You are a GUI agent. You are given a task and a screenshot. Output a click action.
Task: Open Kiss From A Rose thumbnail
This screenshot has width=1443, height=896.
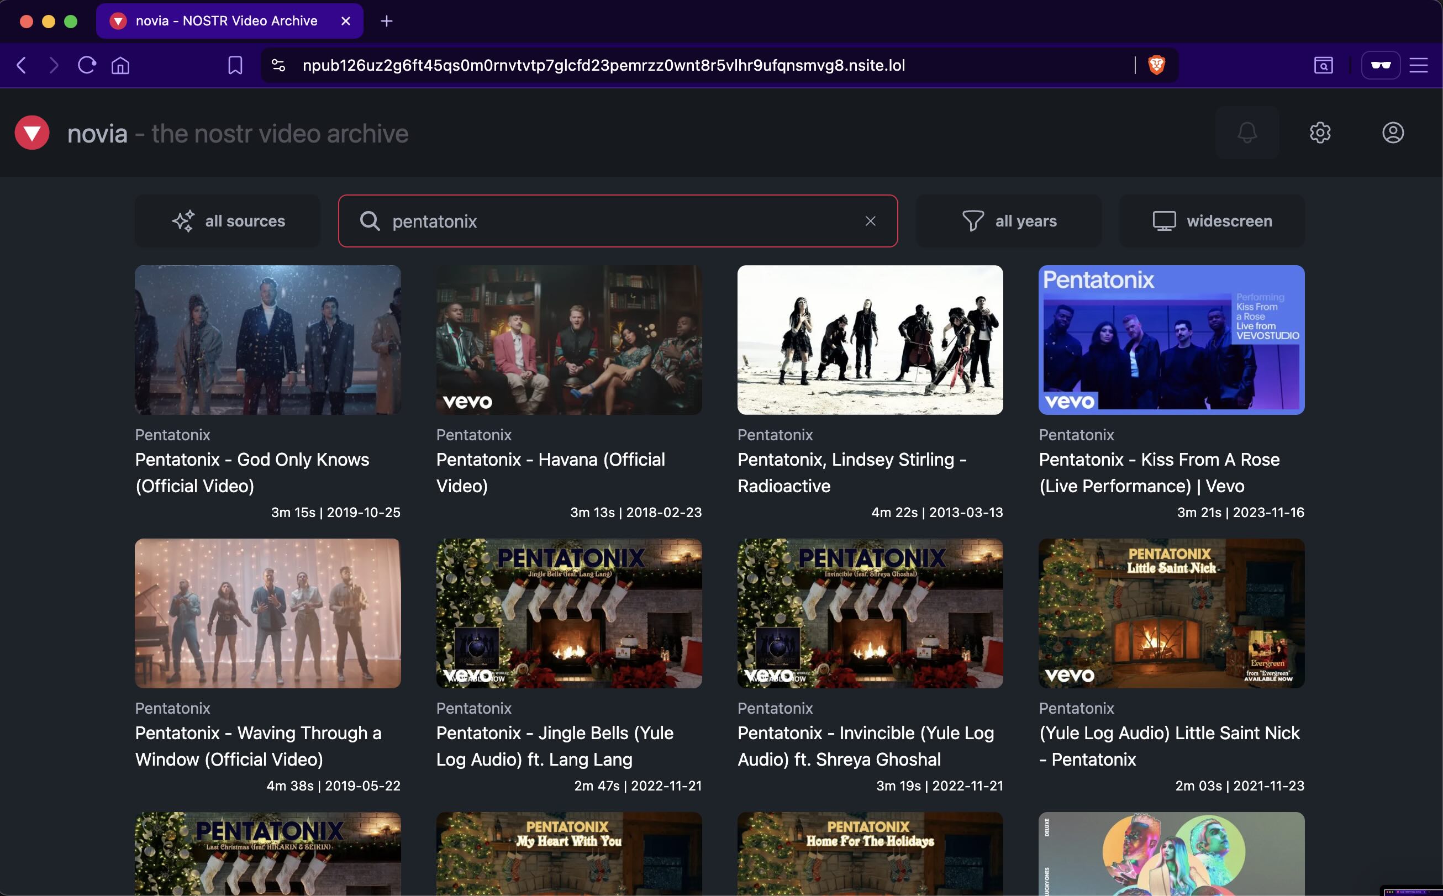(x=1172, y=340)
